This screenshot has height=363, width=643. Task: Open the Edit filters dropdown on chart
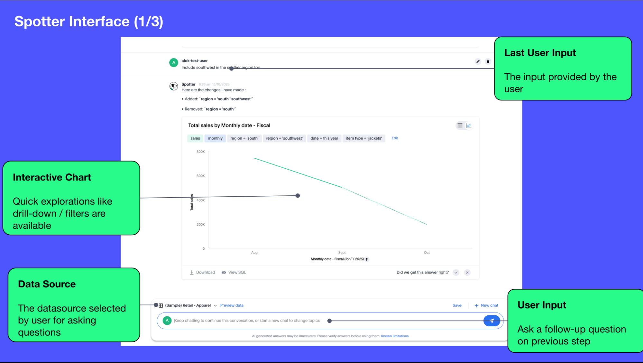point(394,138)
